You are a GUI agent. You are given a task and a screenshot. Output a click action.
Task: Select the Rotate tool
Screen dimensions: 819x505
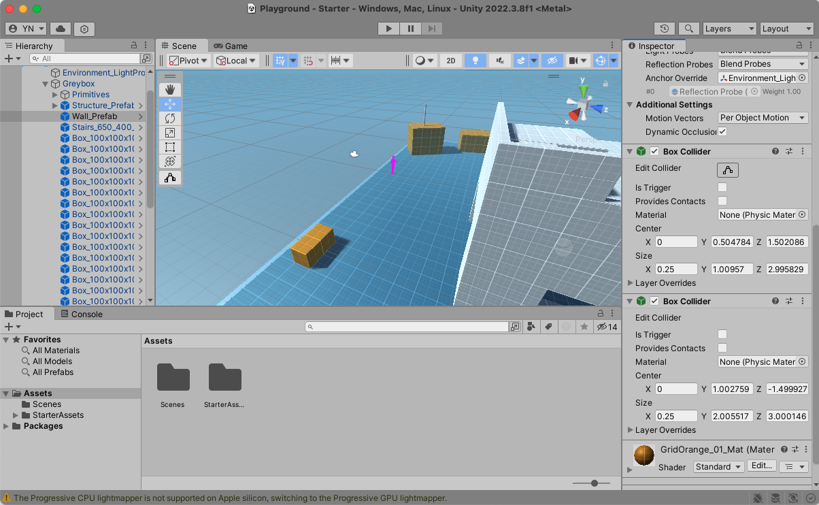coord(170,118)
